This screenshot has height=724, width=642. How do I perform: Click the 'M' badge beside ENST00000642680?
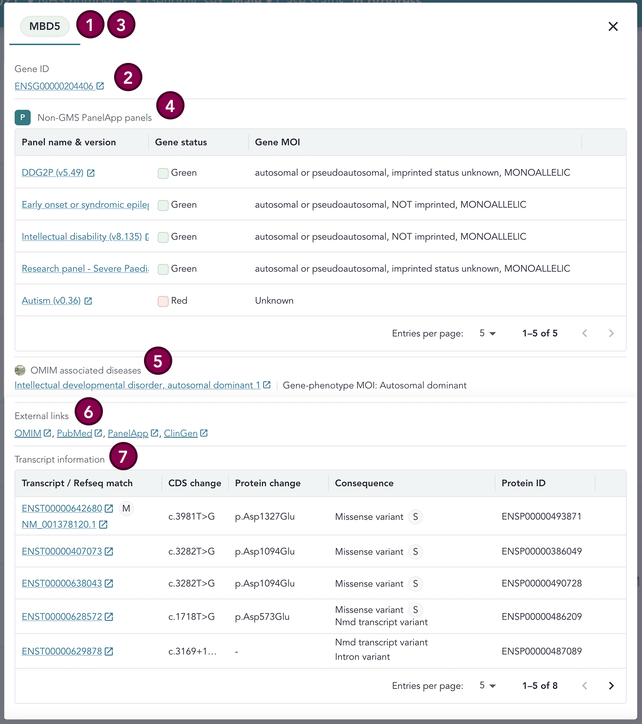pos(126,509)
